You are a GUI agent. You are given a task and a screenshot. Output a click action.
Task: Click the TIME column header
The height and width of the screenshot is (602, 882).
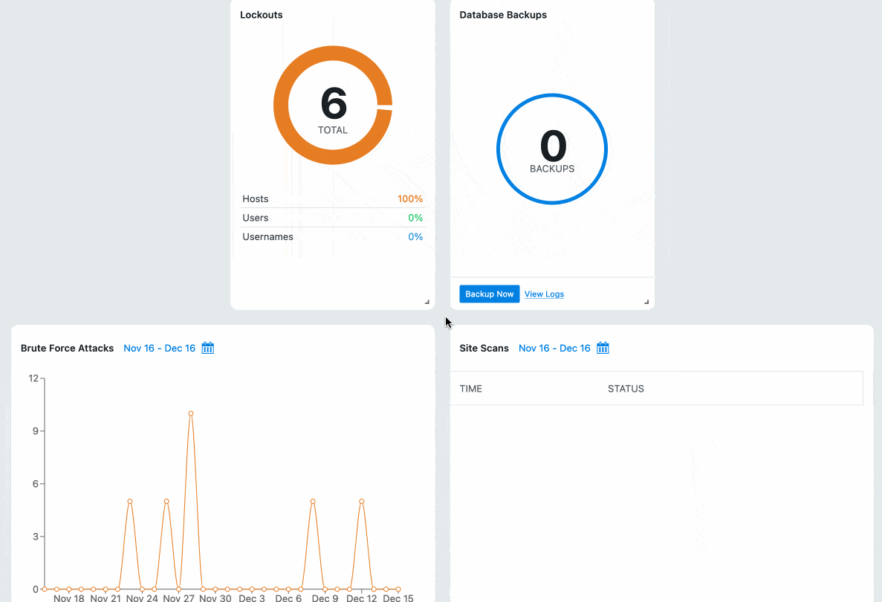point(471,389)
